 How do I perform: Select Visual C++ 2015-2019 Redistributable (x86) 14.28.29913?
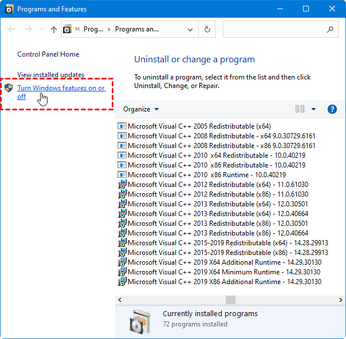(x=223, y=252)
